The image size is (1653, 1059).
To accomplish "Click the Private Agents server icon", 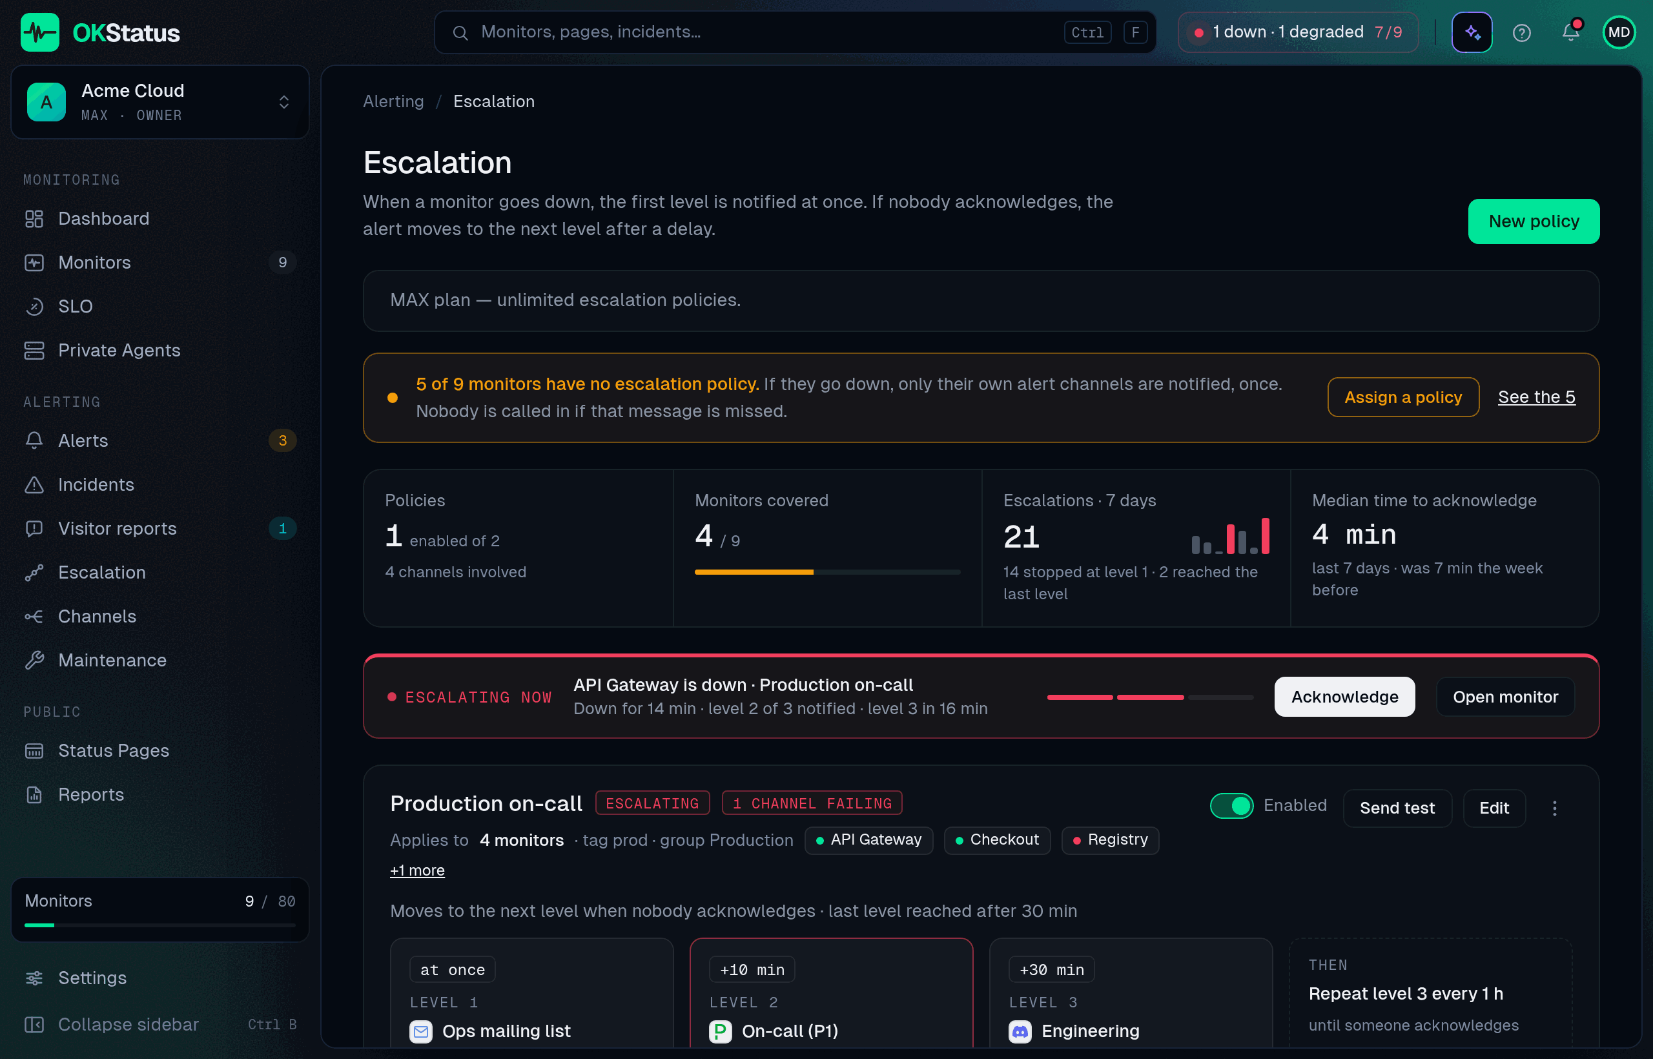I will coord(34,351).
